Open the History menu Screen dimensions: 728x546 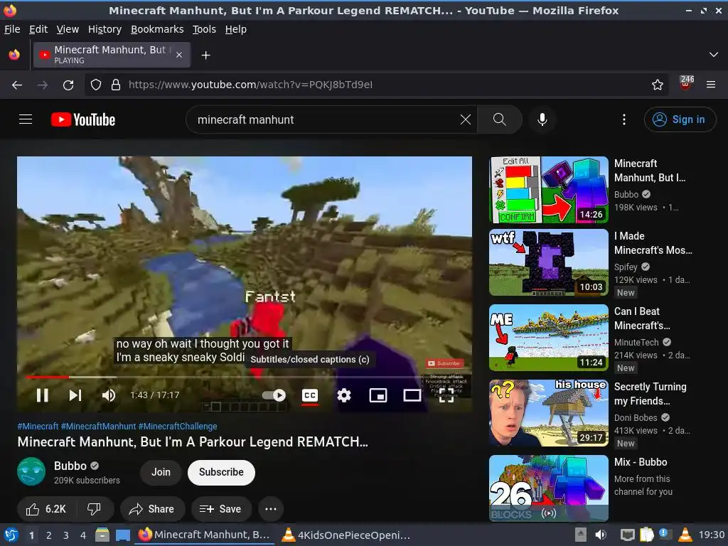click(x=105, y=29)
